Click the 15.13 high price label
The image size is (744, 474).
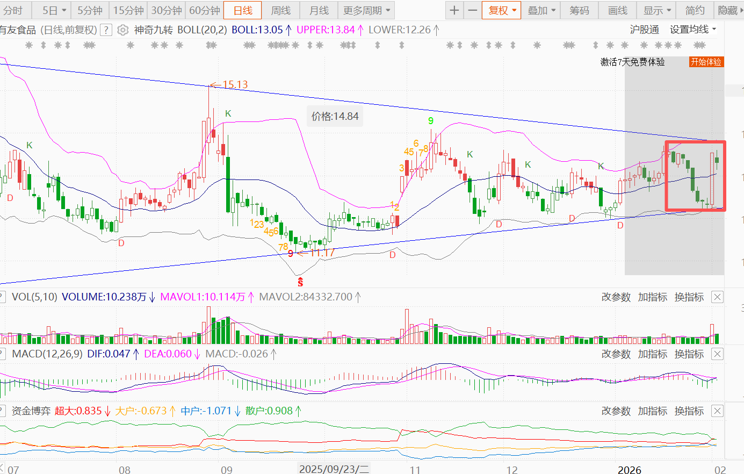pos(235,84)
